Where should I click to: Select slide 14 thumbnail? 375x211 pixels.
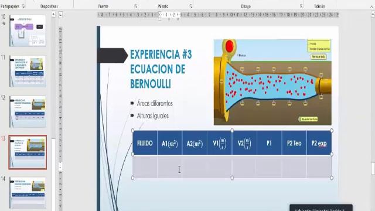28,193
